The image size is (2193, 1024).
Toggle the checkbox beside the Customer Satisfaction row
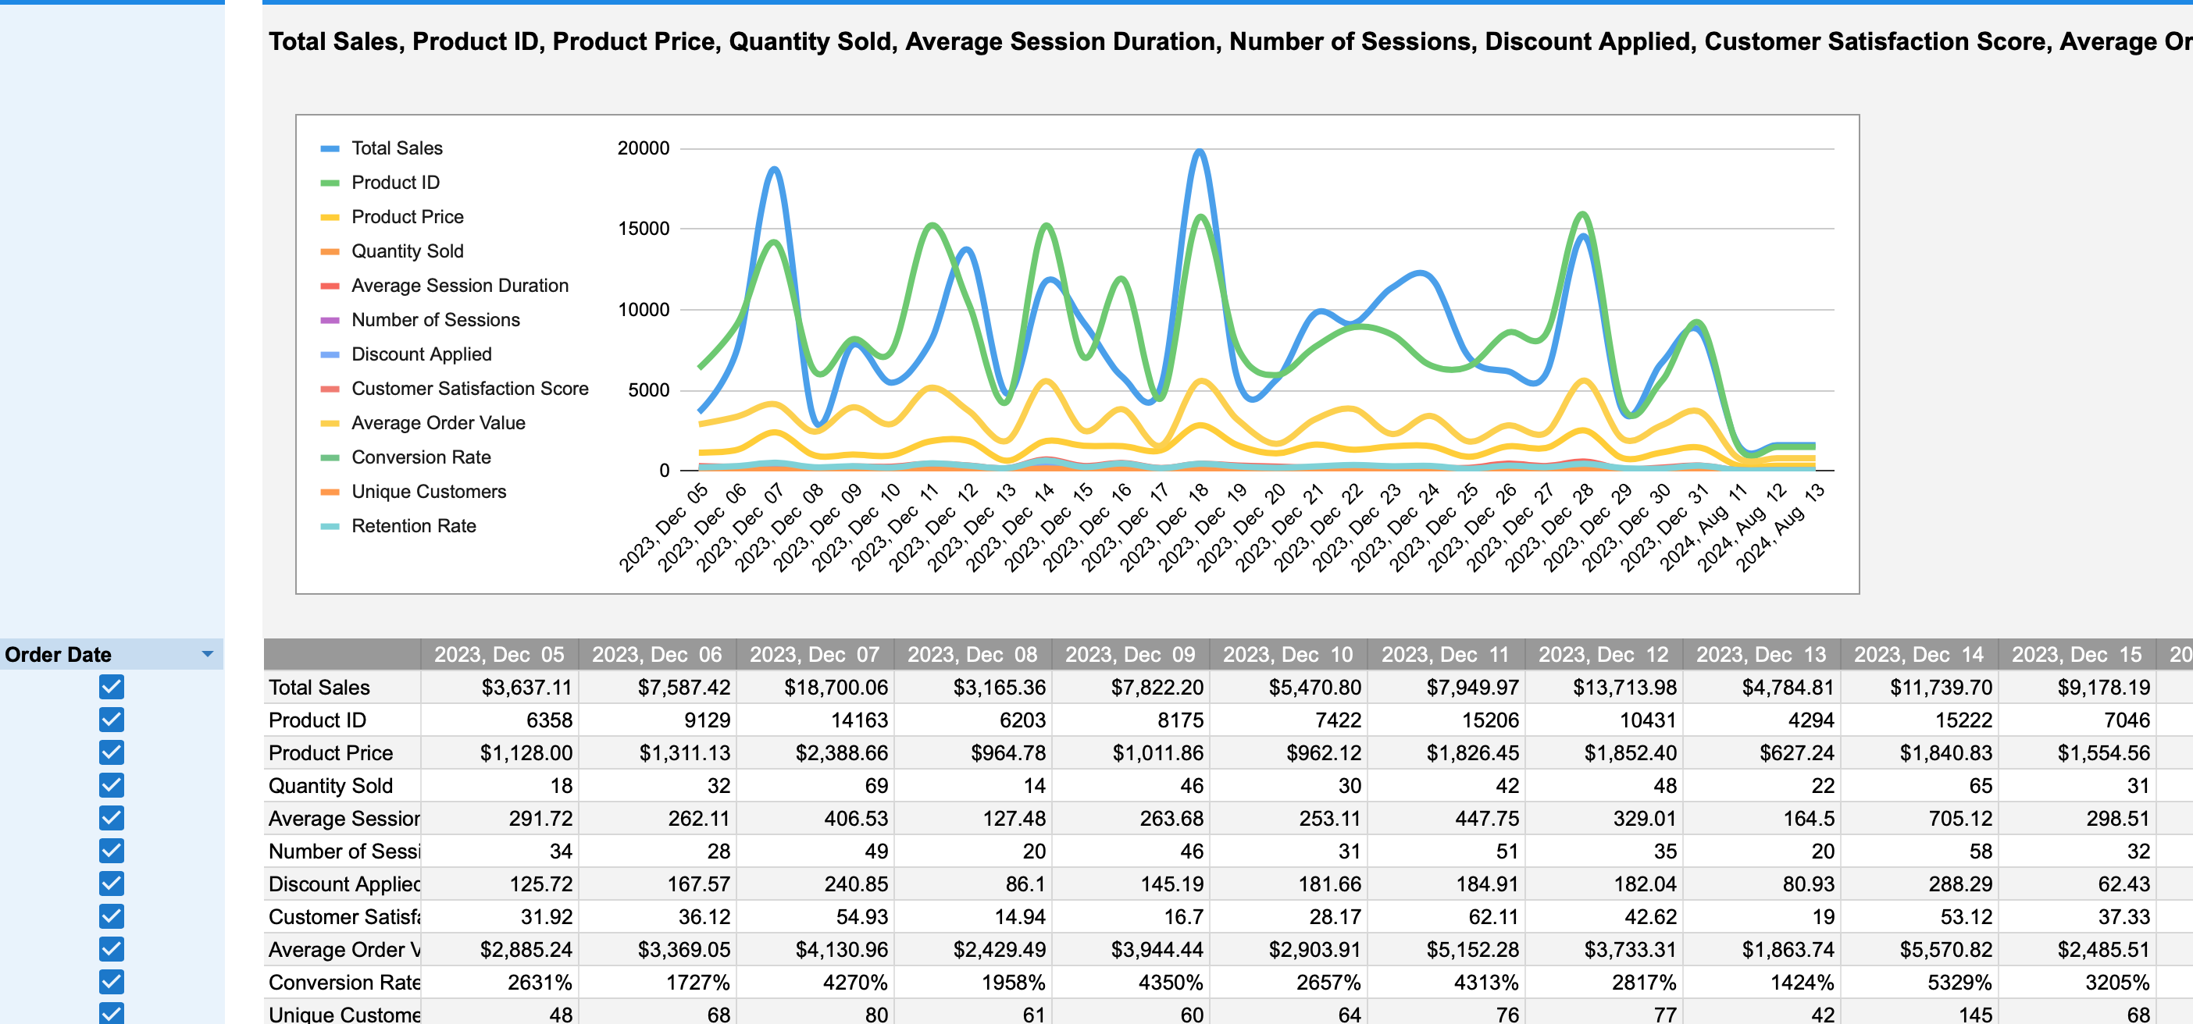click(112, 916)
